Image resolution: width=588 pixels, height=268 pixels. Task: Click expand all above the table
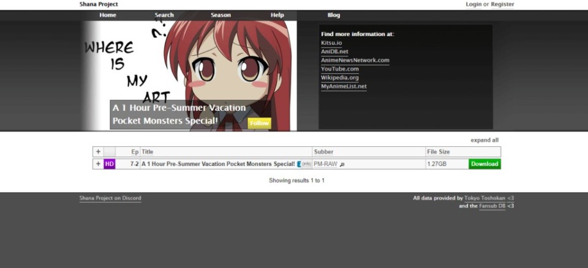point(484,140)
